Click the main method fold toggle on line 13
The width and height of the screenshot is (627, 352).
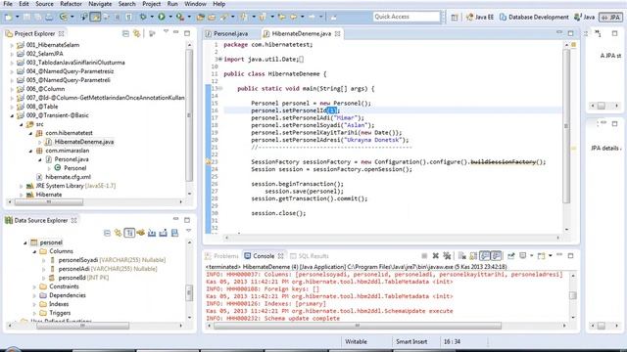click(x=220, y=89)
